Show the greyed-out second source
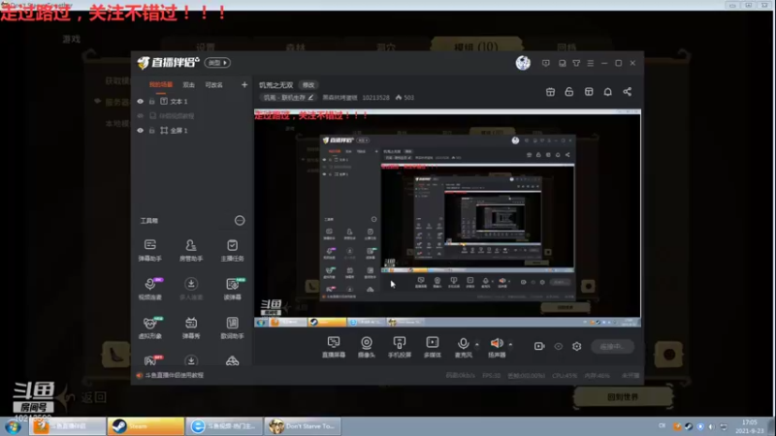The image size is (776, 436). click(x=140, y=116)
